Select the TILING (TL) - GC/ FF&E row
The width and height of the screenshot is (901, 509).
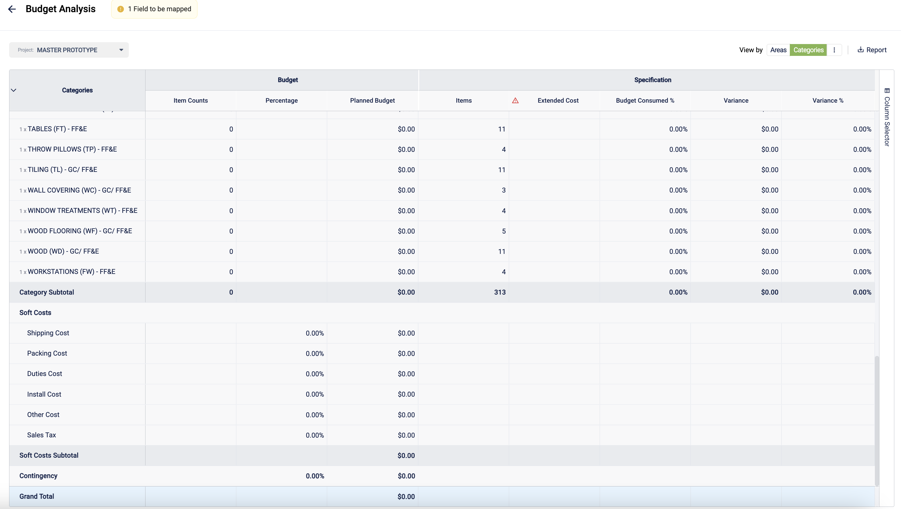point(442,170)
